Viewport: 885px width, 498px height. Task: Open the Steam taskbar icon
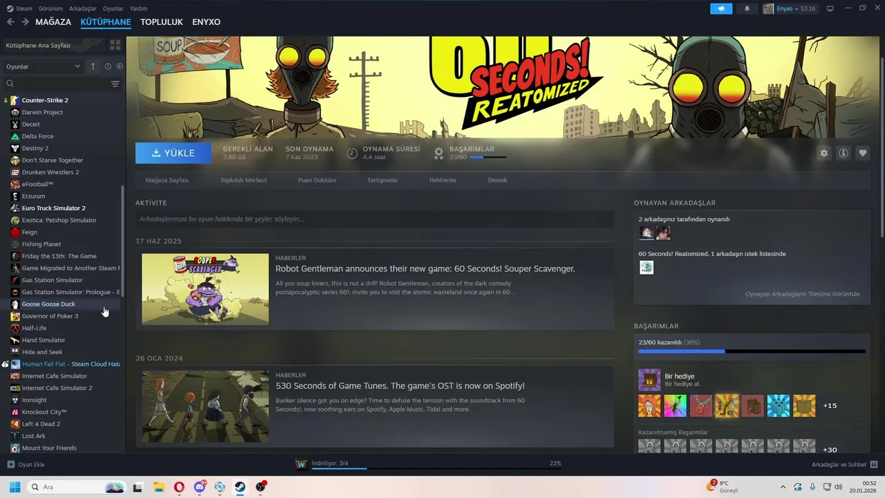(x=240, y=487)
